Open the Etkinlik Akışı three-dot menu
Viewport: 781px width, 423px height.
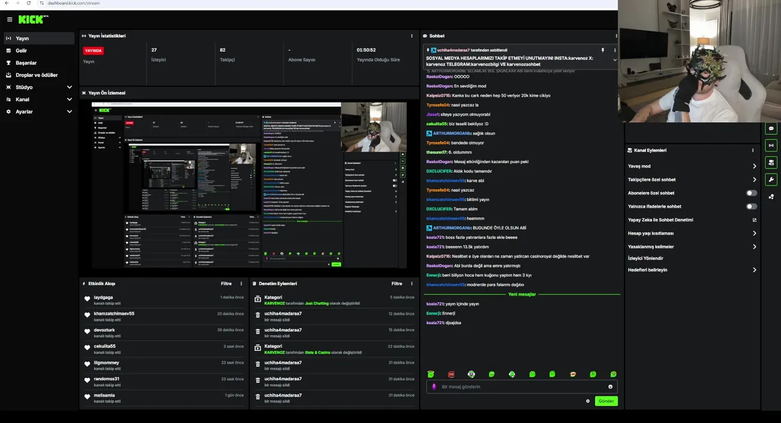pos(241,284)
